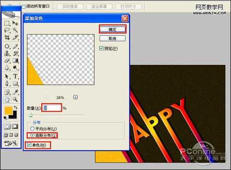Select 高斯分布(G) Gaussian distribution radio
Image resolution: width=231 pixels, height=170 pixels.
[x=32, y=135]
